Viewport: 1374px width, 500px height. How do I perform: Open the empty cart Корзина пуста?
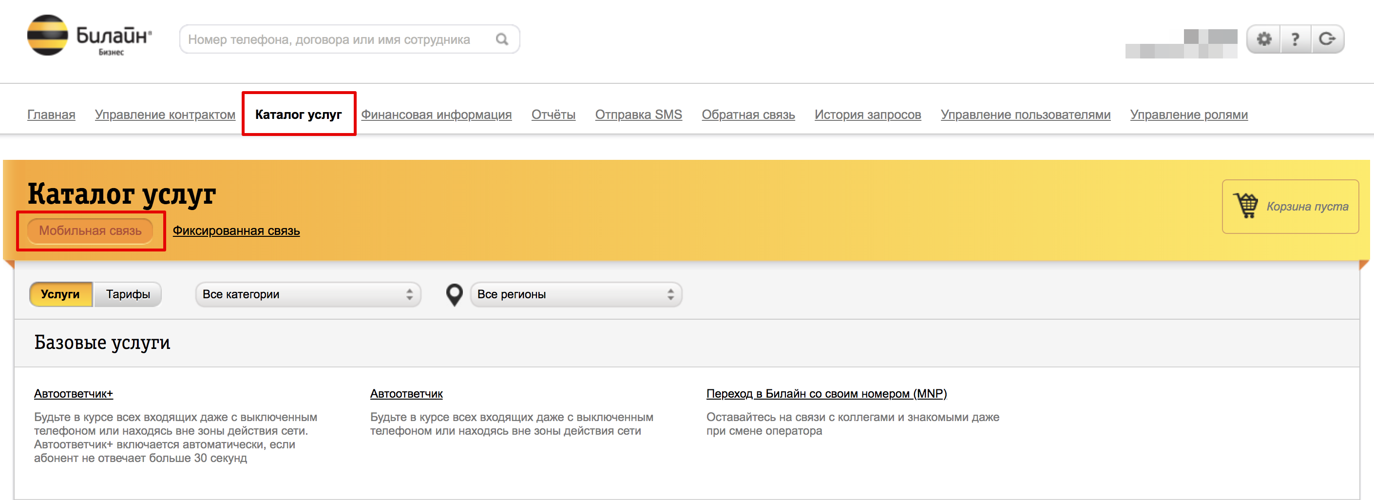(1290, 207)
